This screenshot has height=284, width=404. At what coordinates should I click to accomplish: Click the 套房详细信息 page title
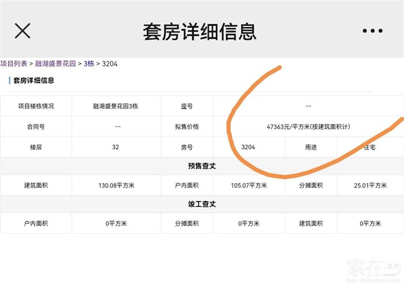tap(199, 31)
